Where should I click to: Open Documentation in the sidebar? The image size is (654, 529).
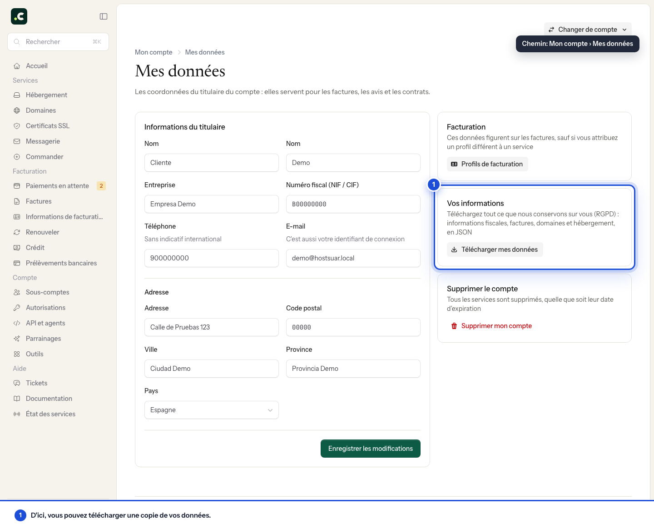58,399
